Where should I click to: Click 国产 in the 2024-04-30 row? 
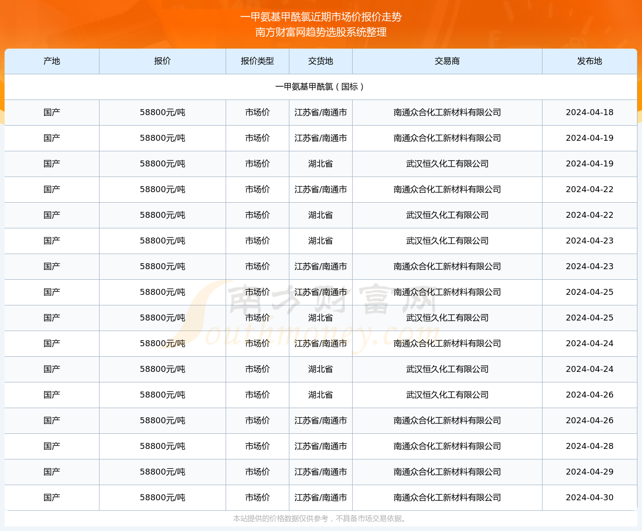pyautogui.click(x=52, y=498)
